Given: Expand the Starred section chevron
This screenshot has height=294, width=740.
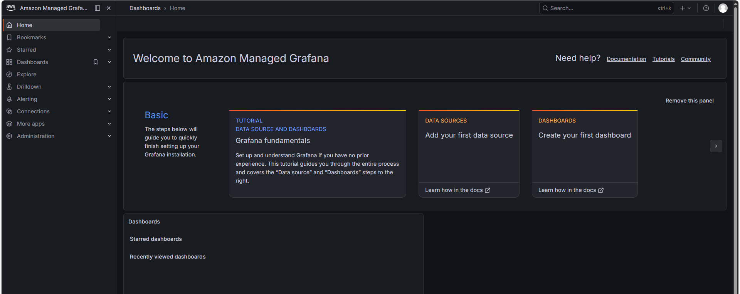Looking at the screenshot, I should (109, 50).
